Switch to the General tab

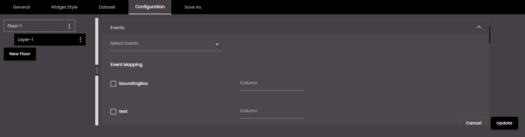click(x=21, y=7)
